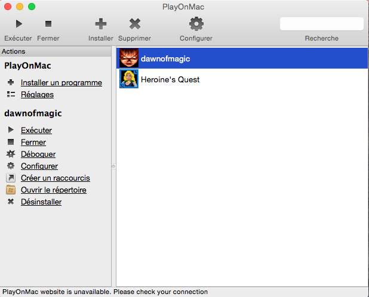Click the Installer toolbar label
The width and height of the screenshot is (369, 297).
101,38
